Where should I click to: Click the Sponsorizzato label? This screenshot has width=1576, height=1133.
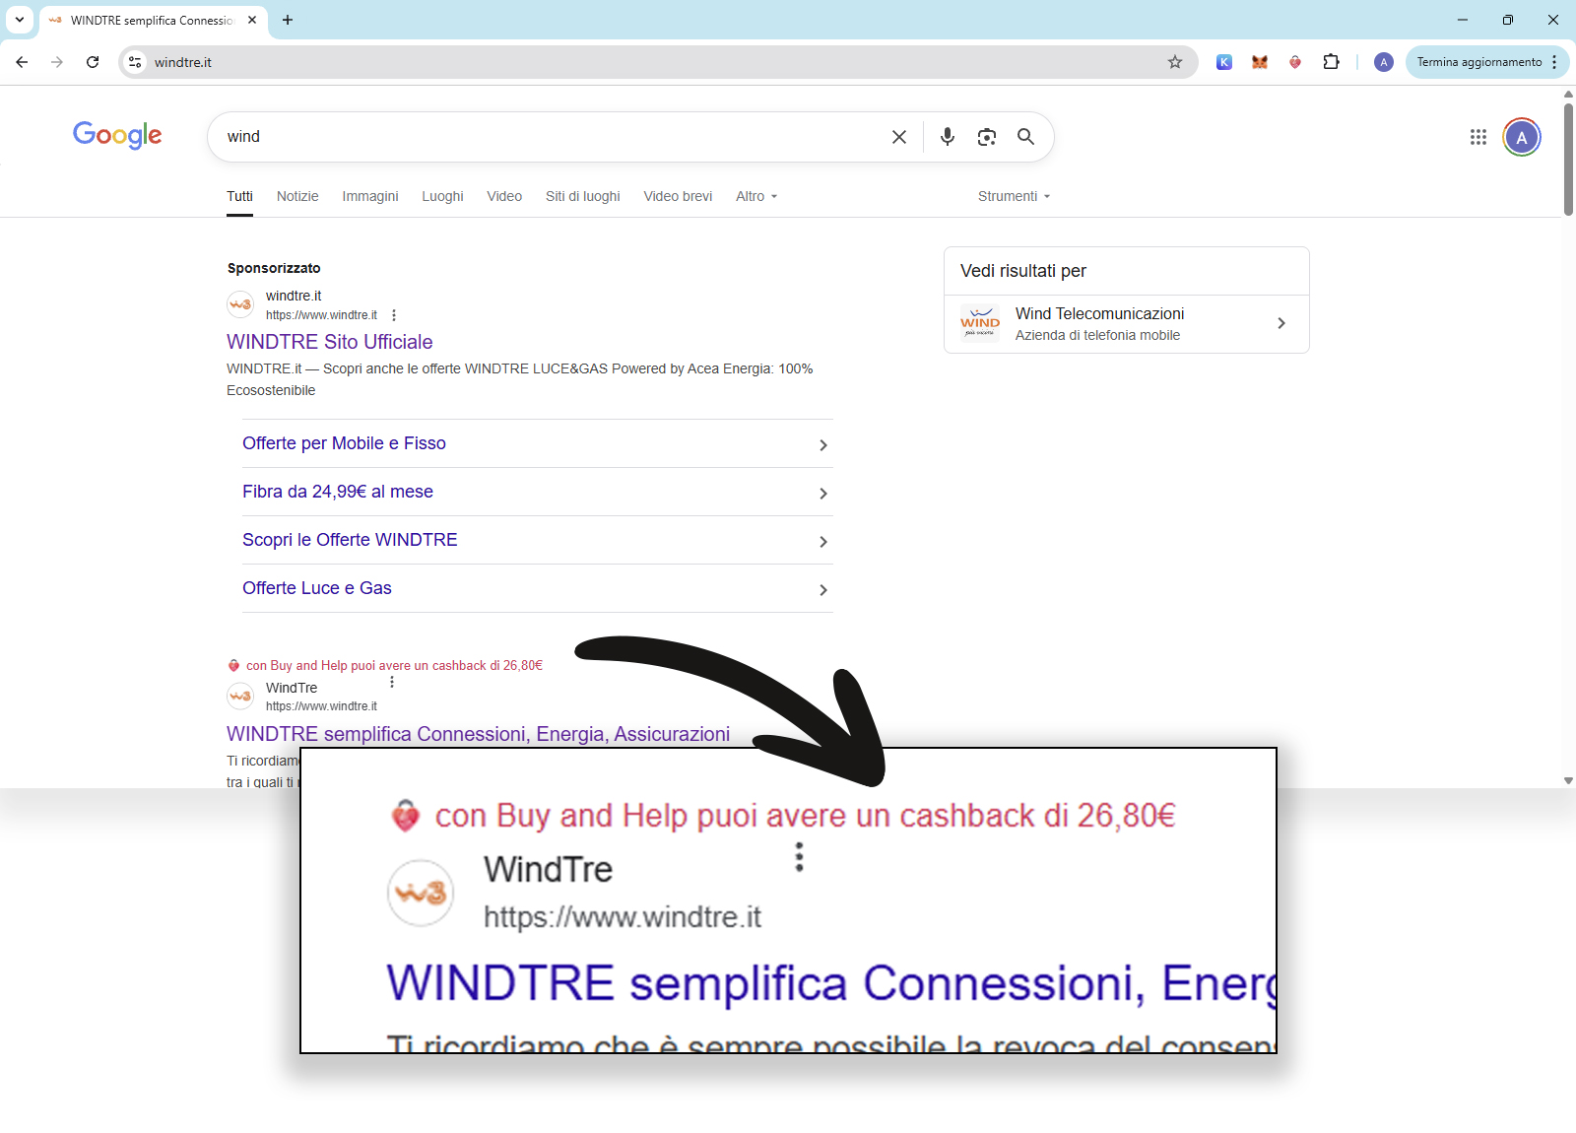tap(274, 268)
